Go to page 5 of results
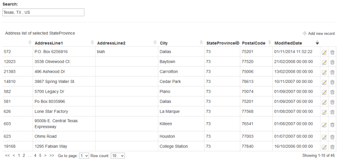 point(40,155)
